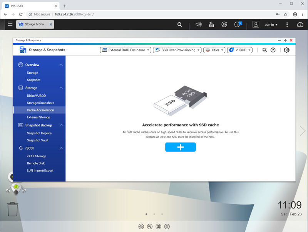Viewport: 308px width, 232px height.
Task: Open Storage & Snapshots settings gear
Action: click(x=286, y=50)
